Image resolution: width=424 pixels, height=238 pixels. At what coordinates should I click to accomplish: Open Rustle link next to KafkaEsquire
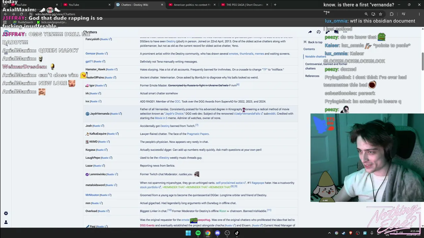[x=113, y=134]
